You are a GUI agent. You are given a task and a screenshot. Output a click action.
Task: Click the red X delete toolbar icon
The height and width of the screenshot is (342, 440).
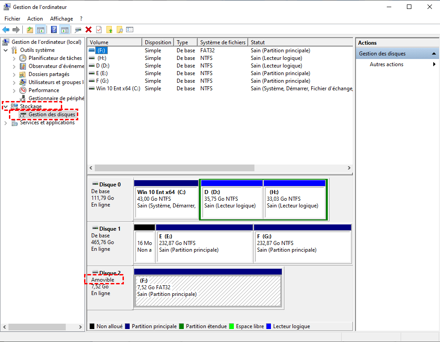pos(89,30)
